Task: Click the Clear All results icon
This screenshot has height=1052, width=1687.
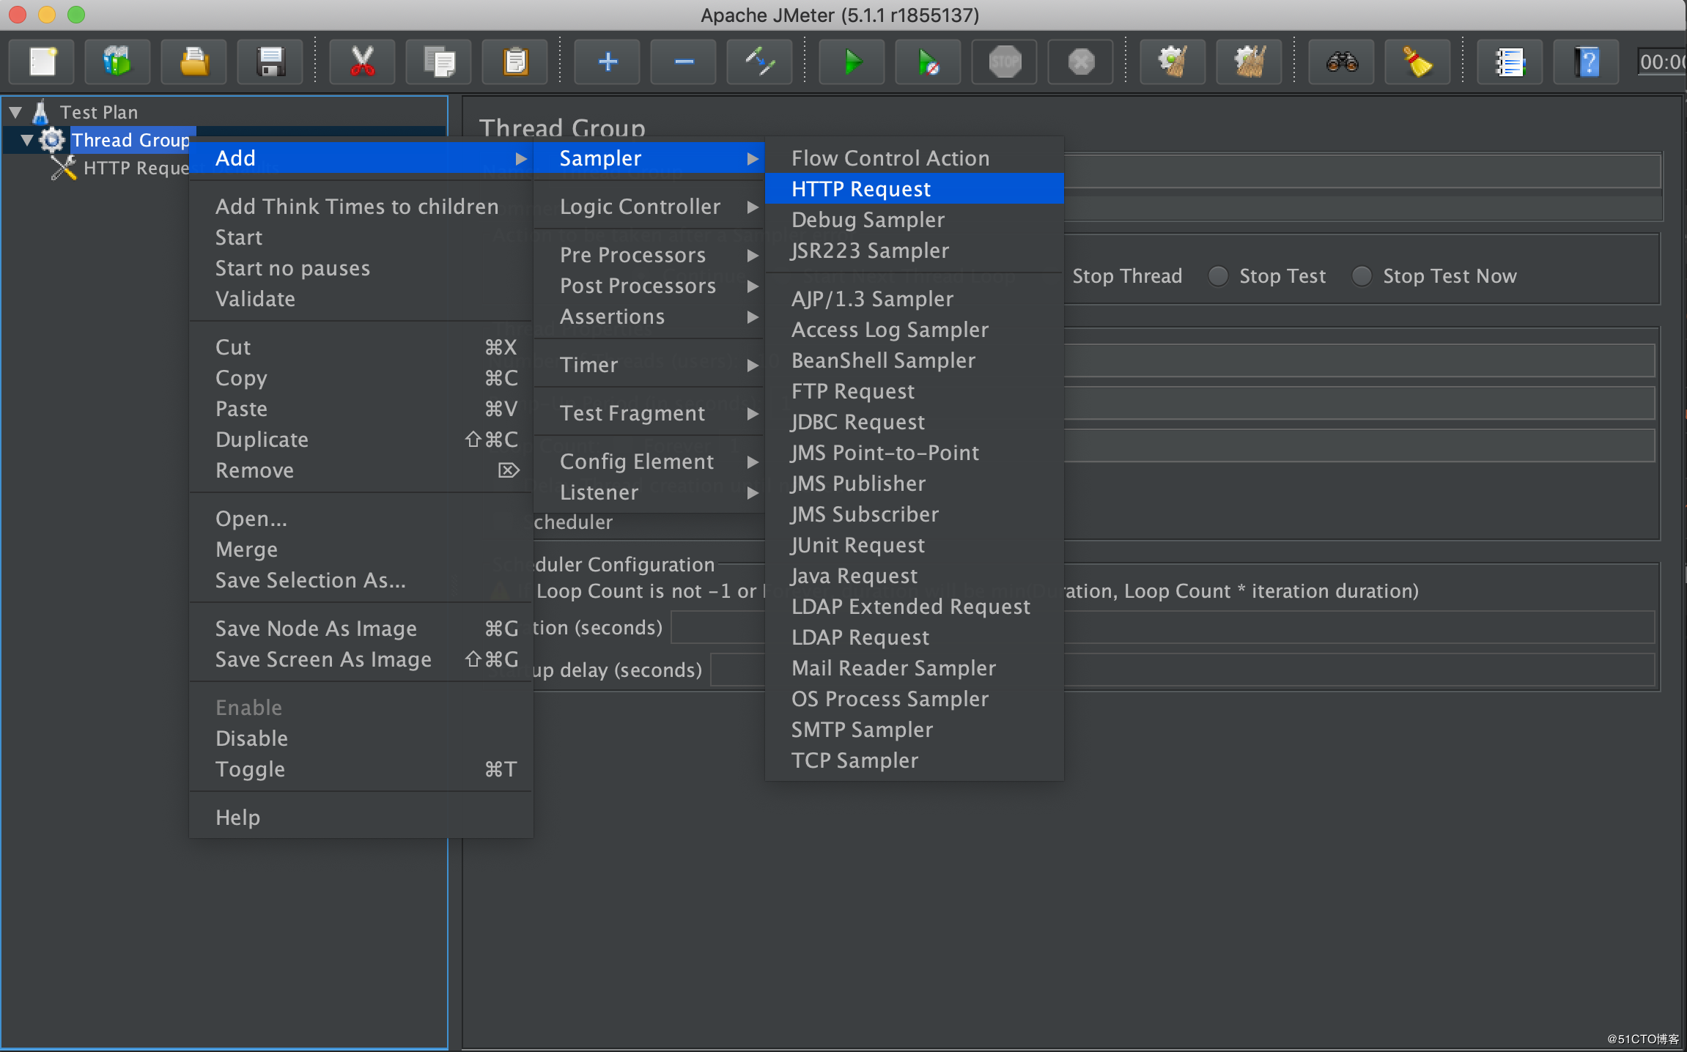Action: tap(1249, 62)
